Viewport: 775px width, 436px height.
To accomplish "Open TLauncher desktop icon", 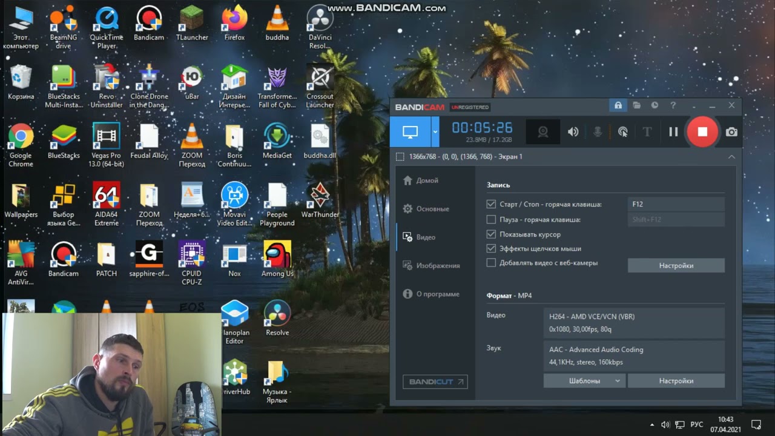I will (192, 24).
